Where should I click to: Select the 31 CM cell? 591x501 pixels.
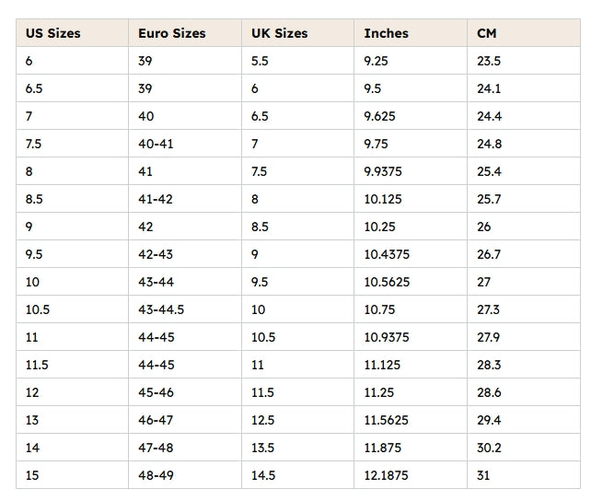click(524, 475)
